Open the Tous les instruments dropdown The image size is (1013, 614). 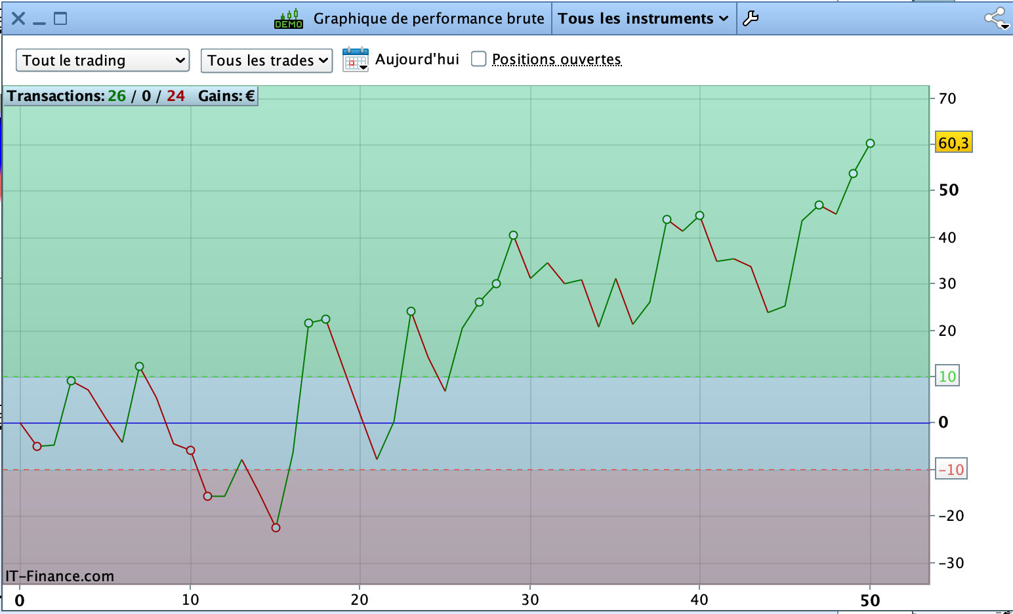[644, 18]
